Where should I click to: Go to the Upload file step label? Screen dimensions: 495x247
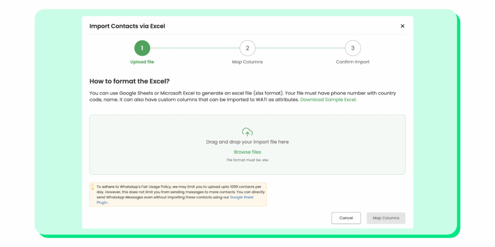point(142,62)
